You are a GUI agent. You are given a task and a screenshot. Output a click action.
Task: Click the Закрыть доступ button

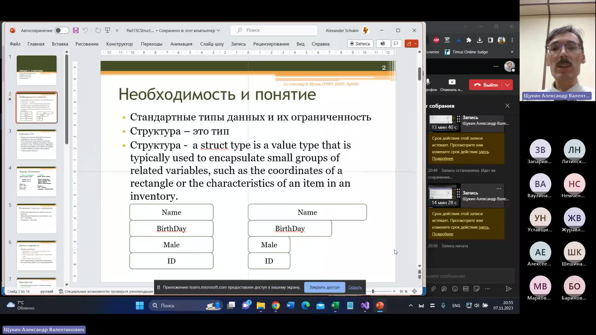[x=324, y=287]
